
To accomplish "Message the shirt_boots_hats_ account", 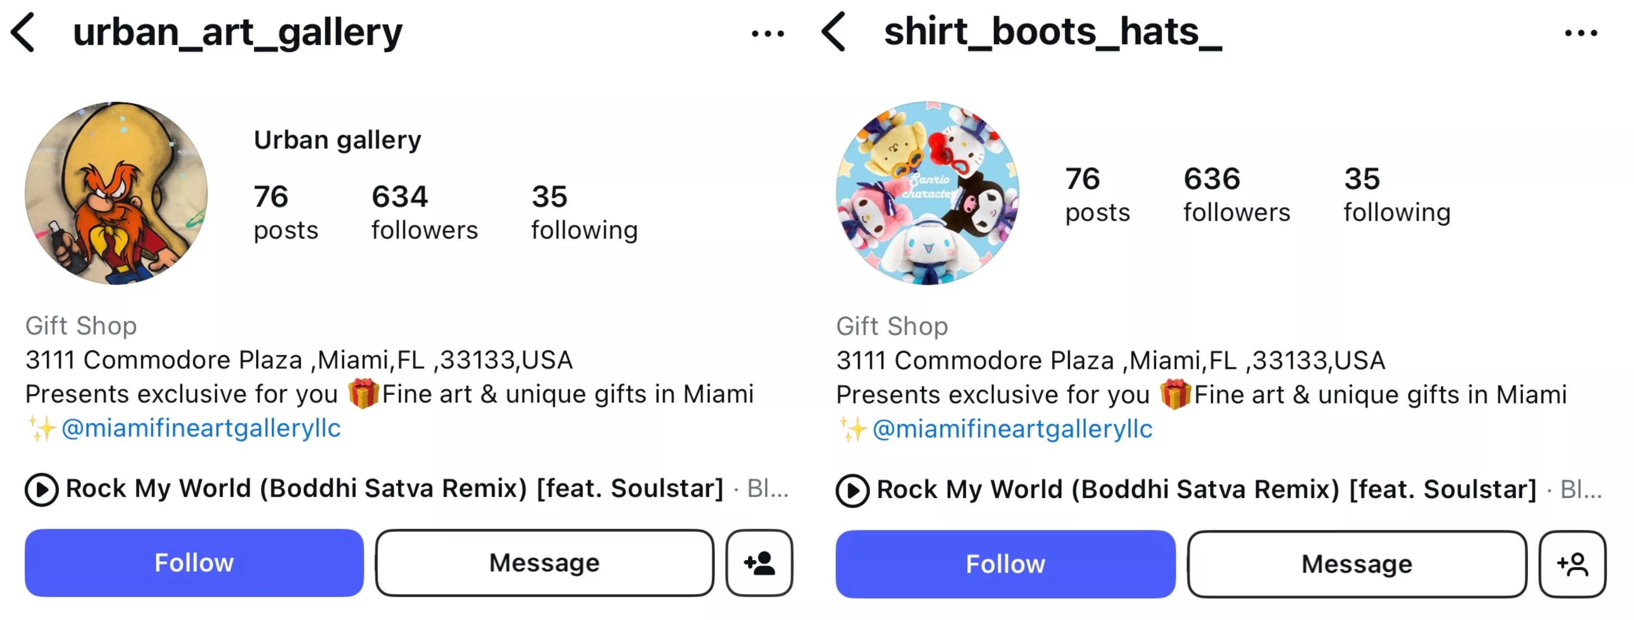I will click(1357, 564).
